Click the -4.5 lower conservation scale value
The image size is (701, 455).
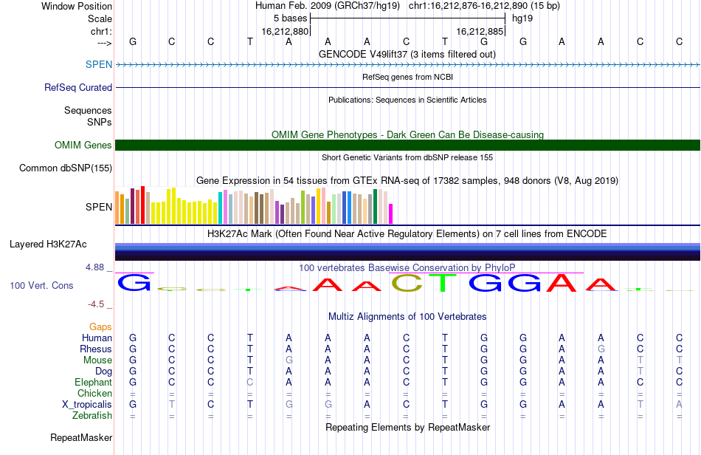96,304
